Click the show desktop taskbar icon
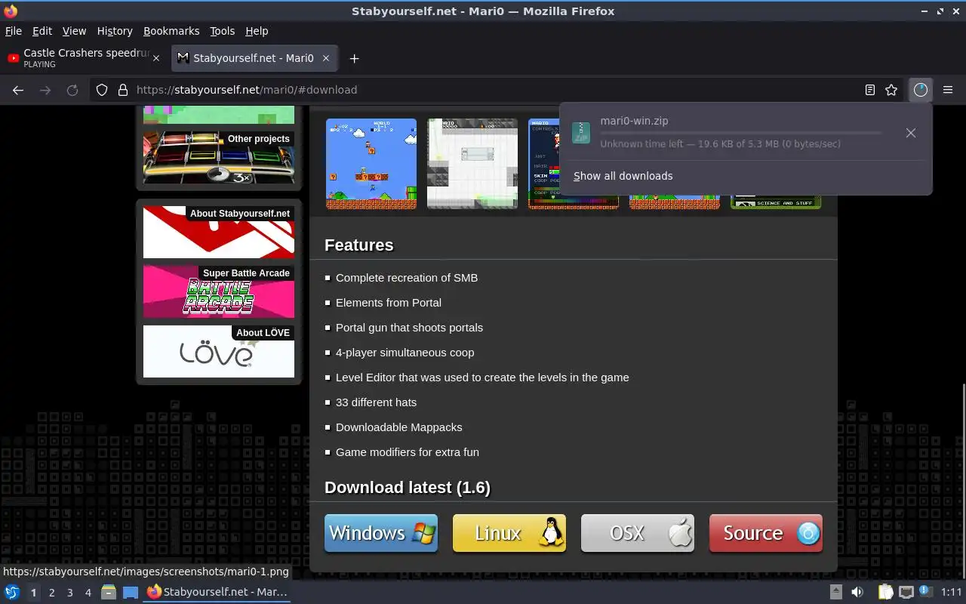Image resolution: width=966 pixels, height=604 pixels. (x=131, y=593)
